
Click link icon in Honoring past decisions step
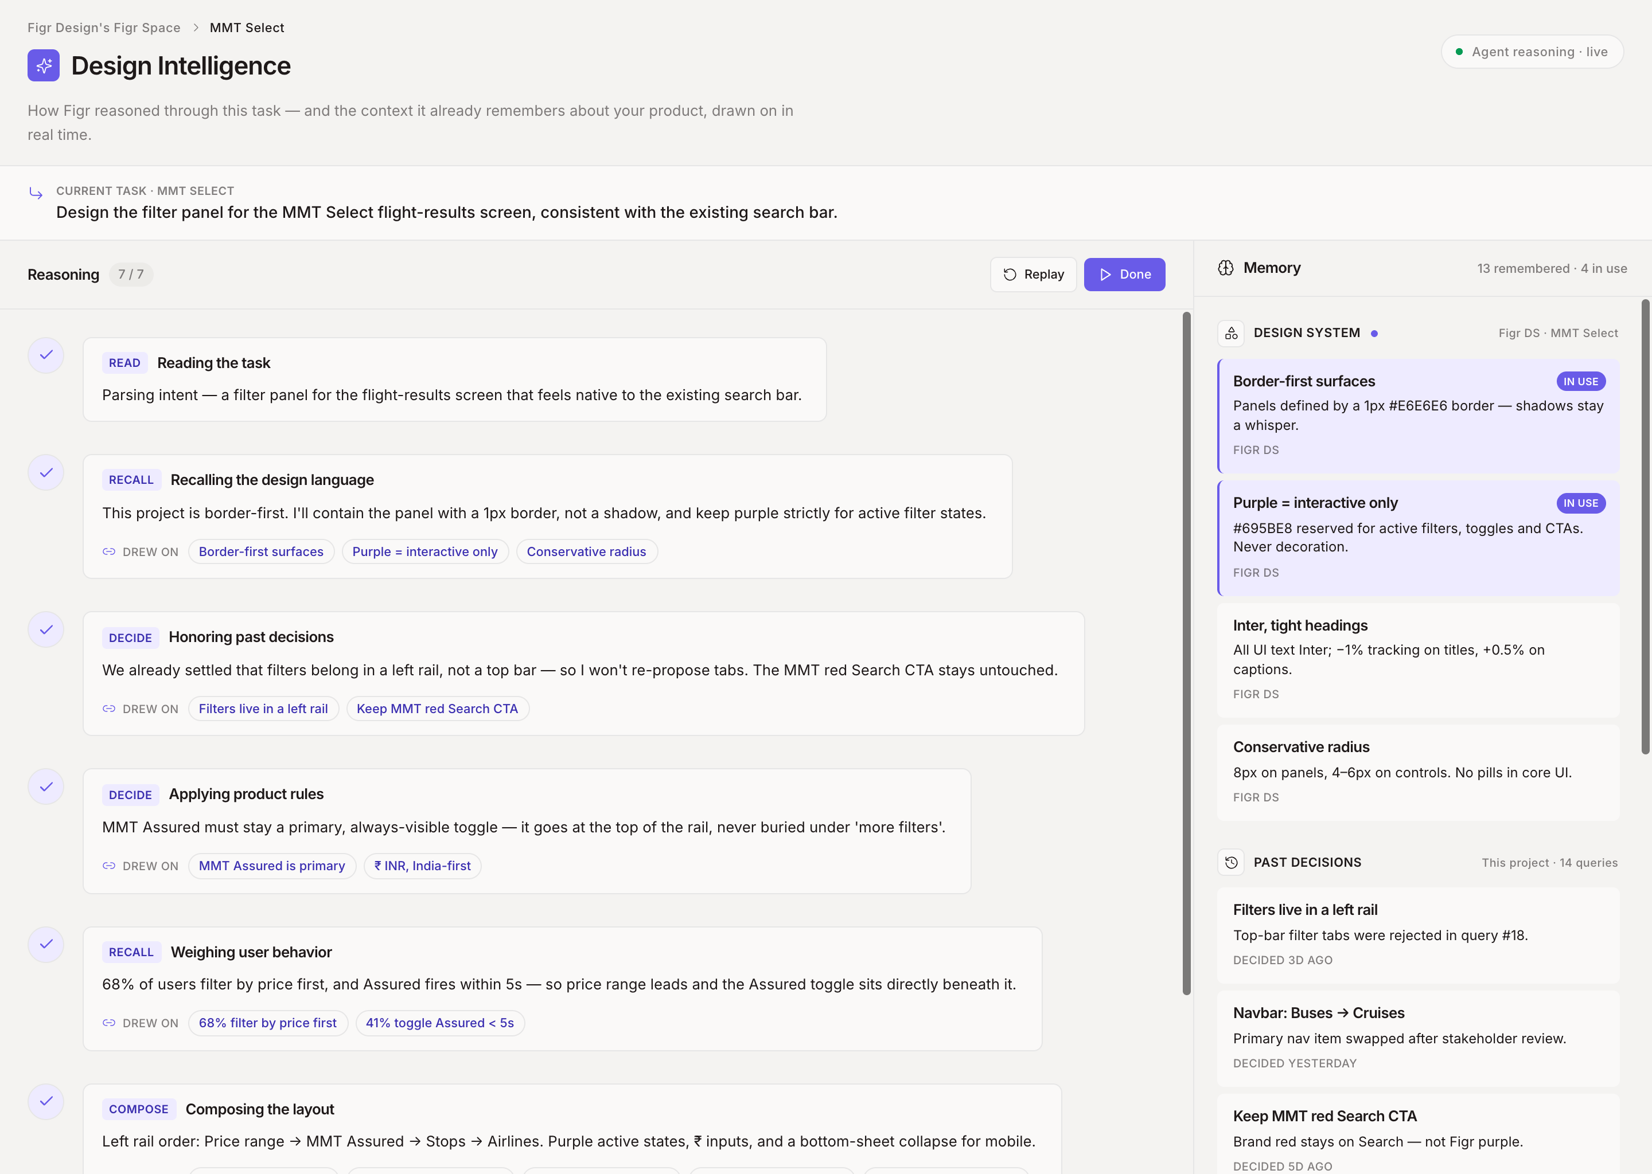pyautogui.click(x=109, y=709)
